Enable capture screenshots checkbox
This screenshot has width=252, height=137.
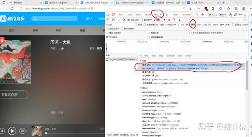[x=149, y=37]
